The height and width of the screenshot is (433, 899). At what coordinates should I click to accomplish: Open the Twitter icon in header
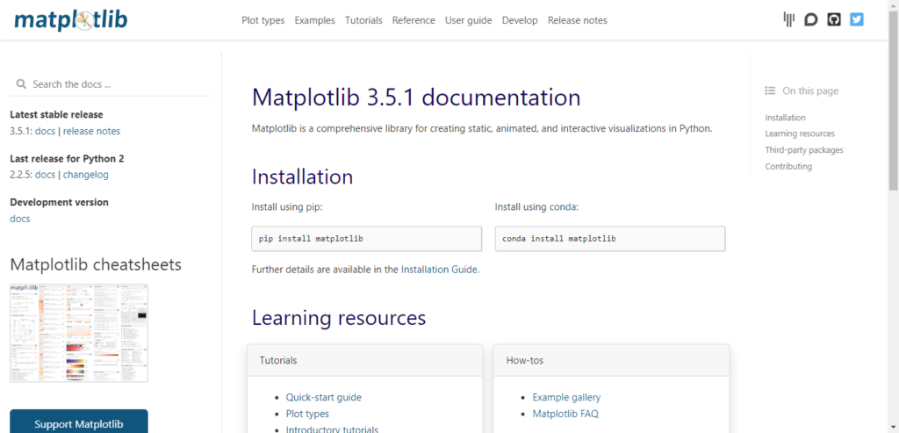857,20
